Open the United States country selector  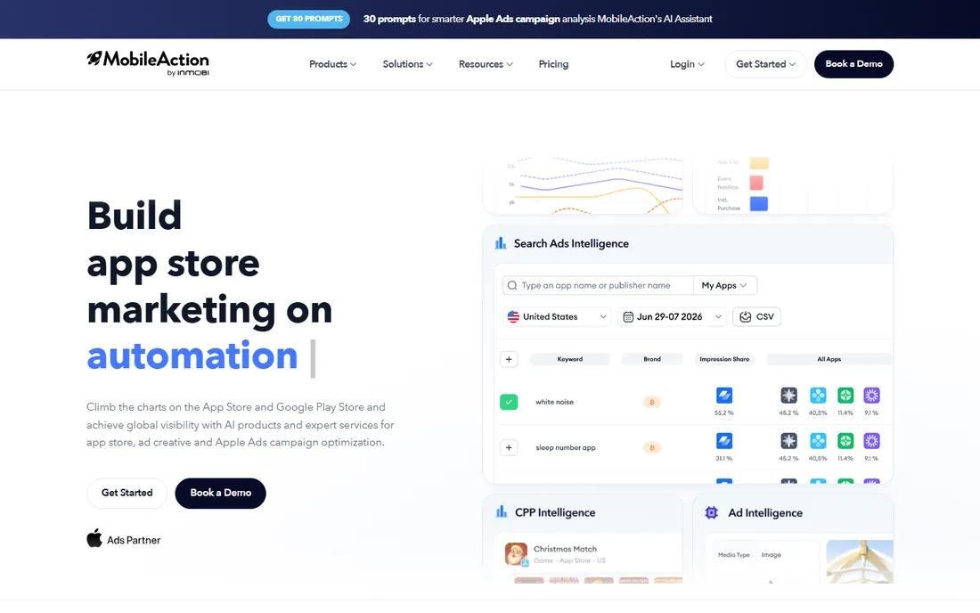coord(557,317)
